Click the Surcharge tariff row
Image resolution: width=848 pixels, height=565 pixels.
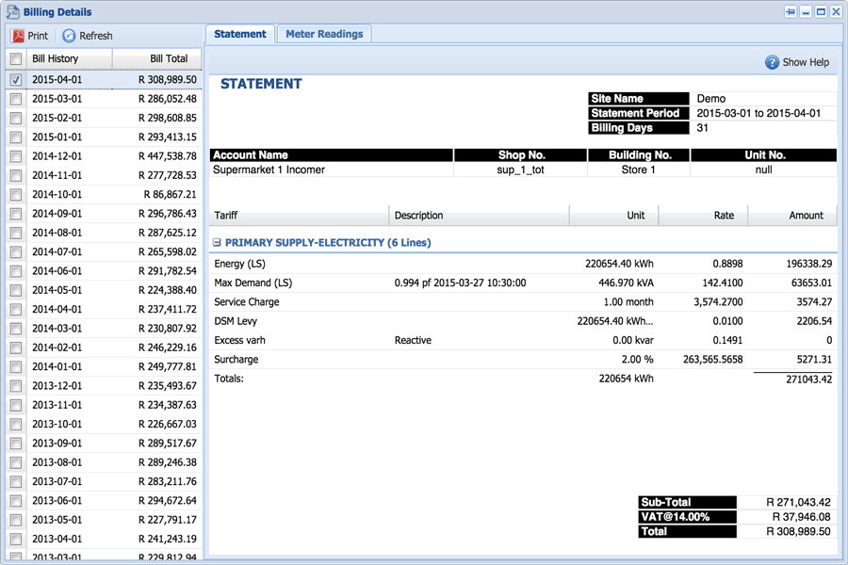coord(523,360)
